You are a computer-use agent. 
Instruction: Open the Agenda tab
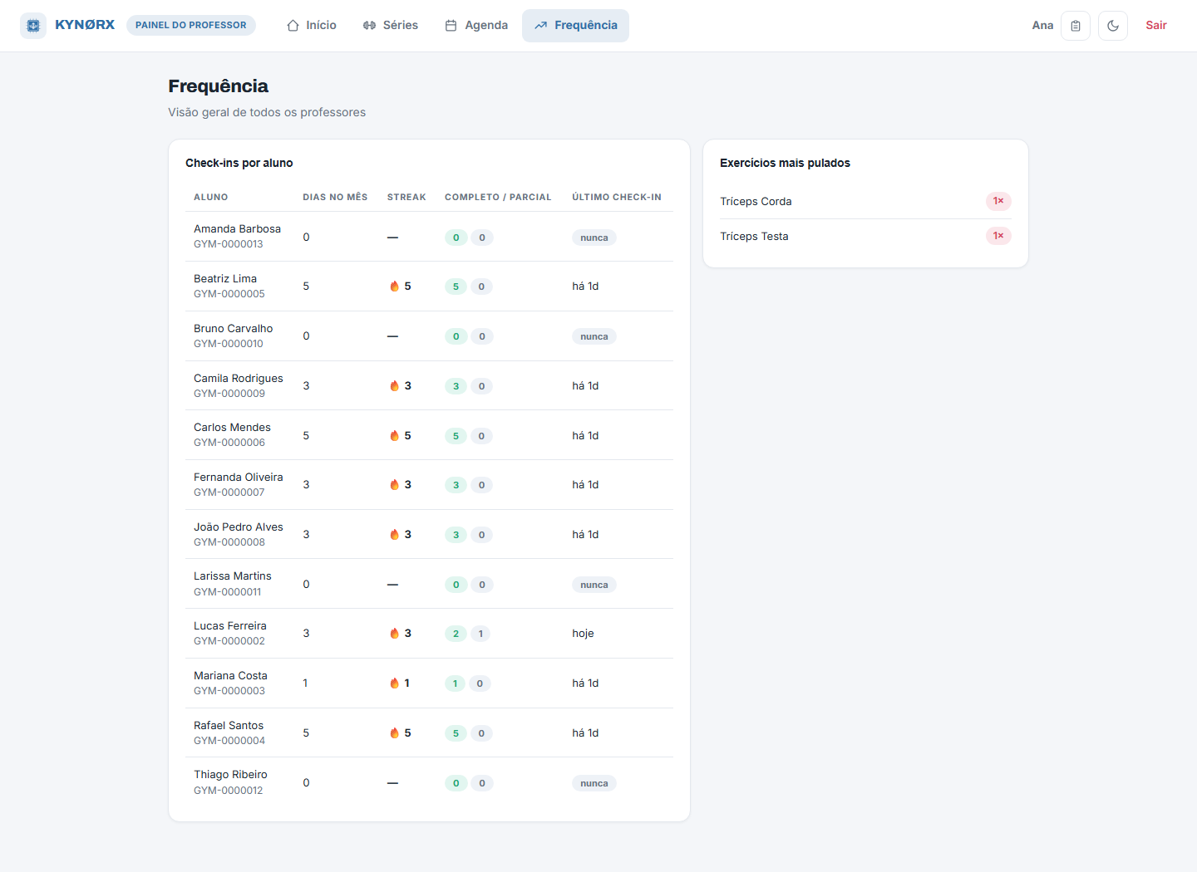[x=476, y=26]
